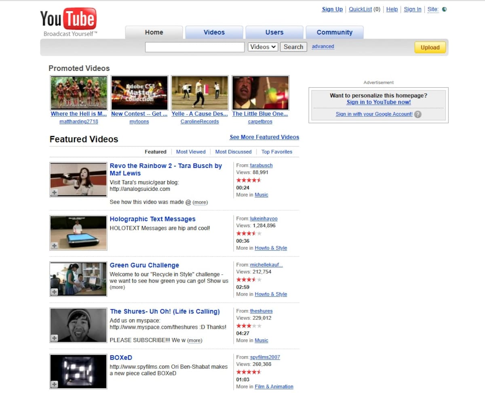Open the Yelle - A Cause Des... thumbnail
Image resolution: width=485 pixels, height=393 pixels.
[x=200, y=93]
